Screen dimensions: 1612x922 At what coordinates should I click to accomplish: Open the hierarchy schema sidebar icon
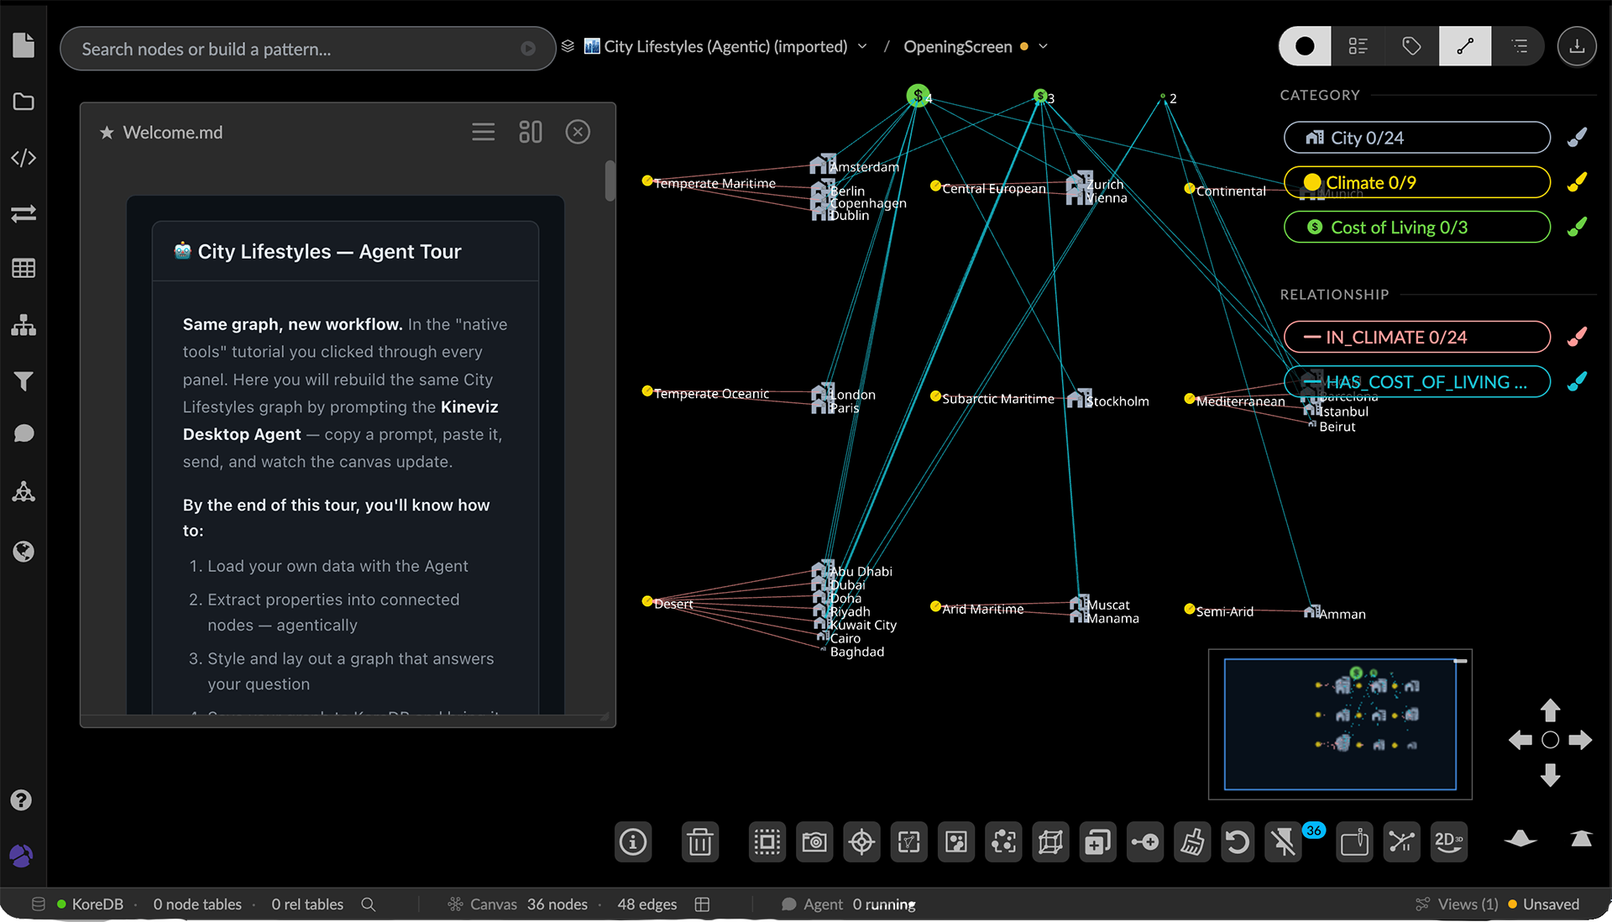tap(24, 325)
